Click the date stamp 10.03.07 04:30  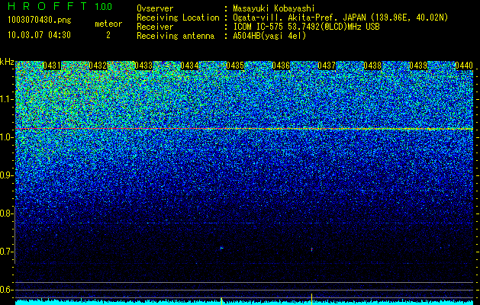click(39, 35)
